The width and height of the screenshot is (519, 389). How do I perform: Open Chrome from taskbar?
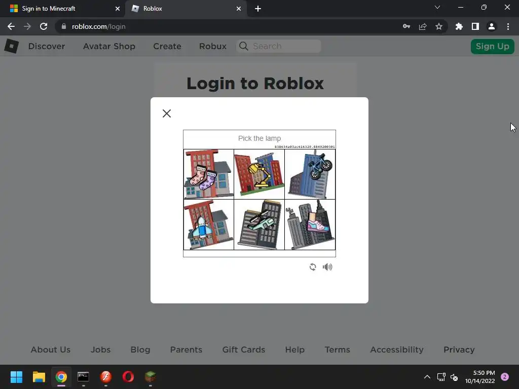pos(61,377)
